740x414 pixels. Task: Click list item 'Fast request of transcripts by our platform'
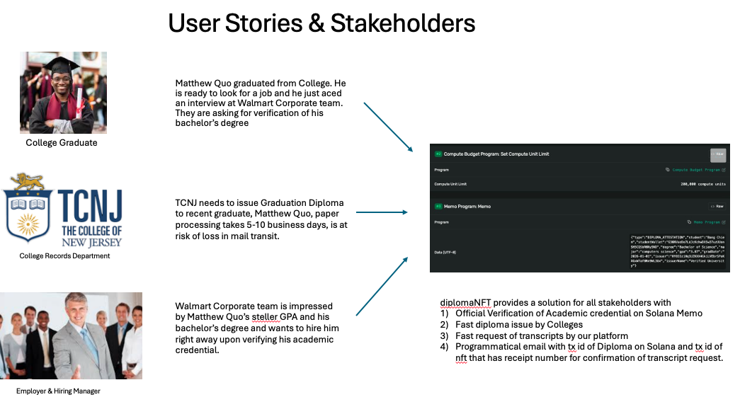point(542,336)
